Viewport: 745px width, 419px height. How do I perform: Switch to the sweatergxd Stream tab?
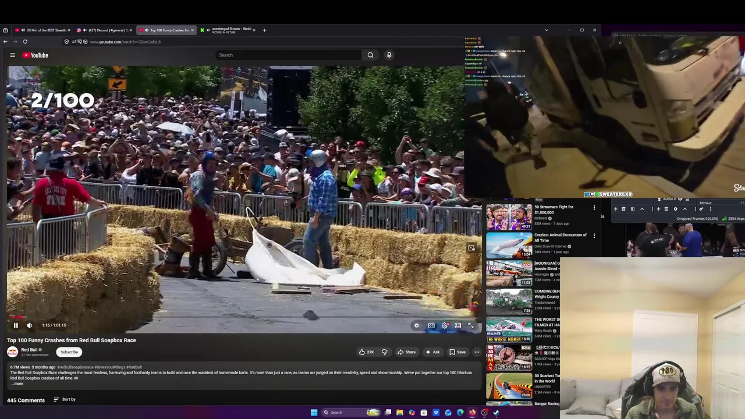coord(228,30)
